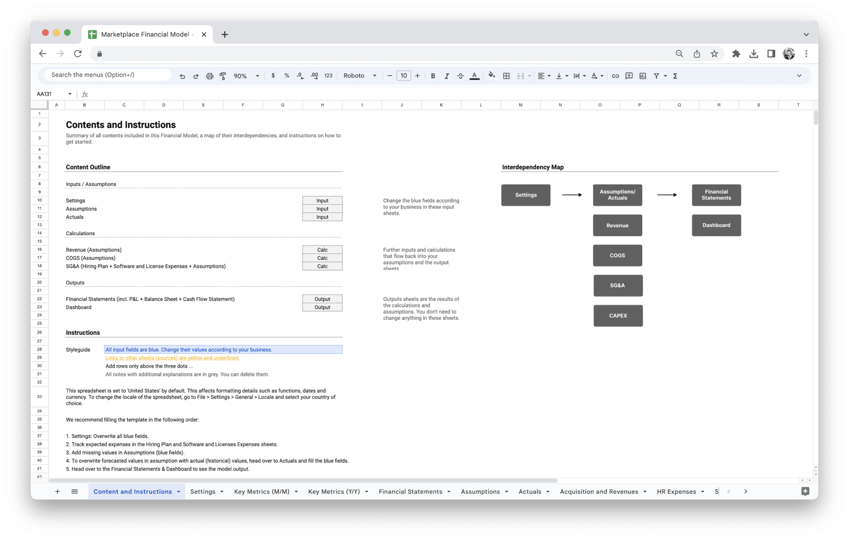Toggle italic formatting
The image size is (849, 540).
tap(447, 75)
